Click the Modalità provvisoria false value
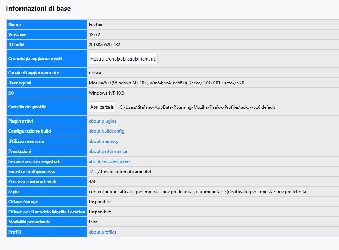339x250 pixels. coord(93,222)
